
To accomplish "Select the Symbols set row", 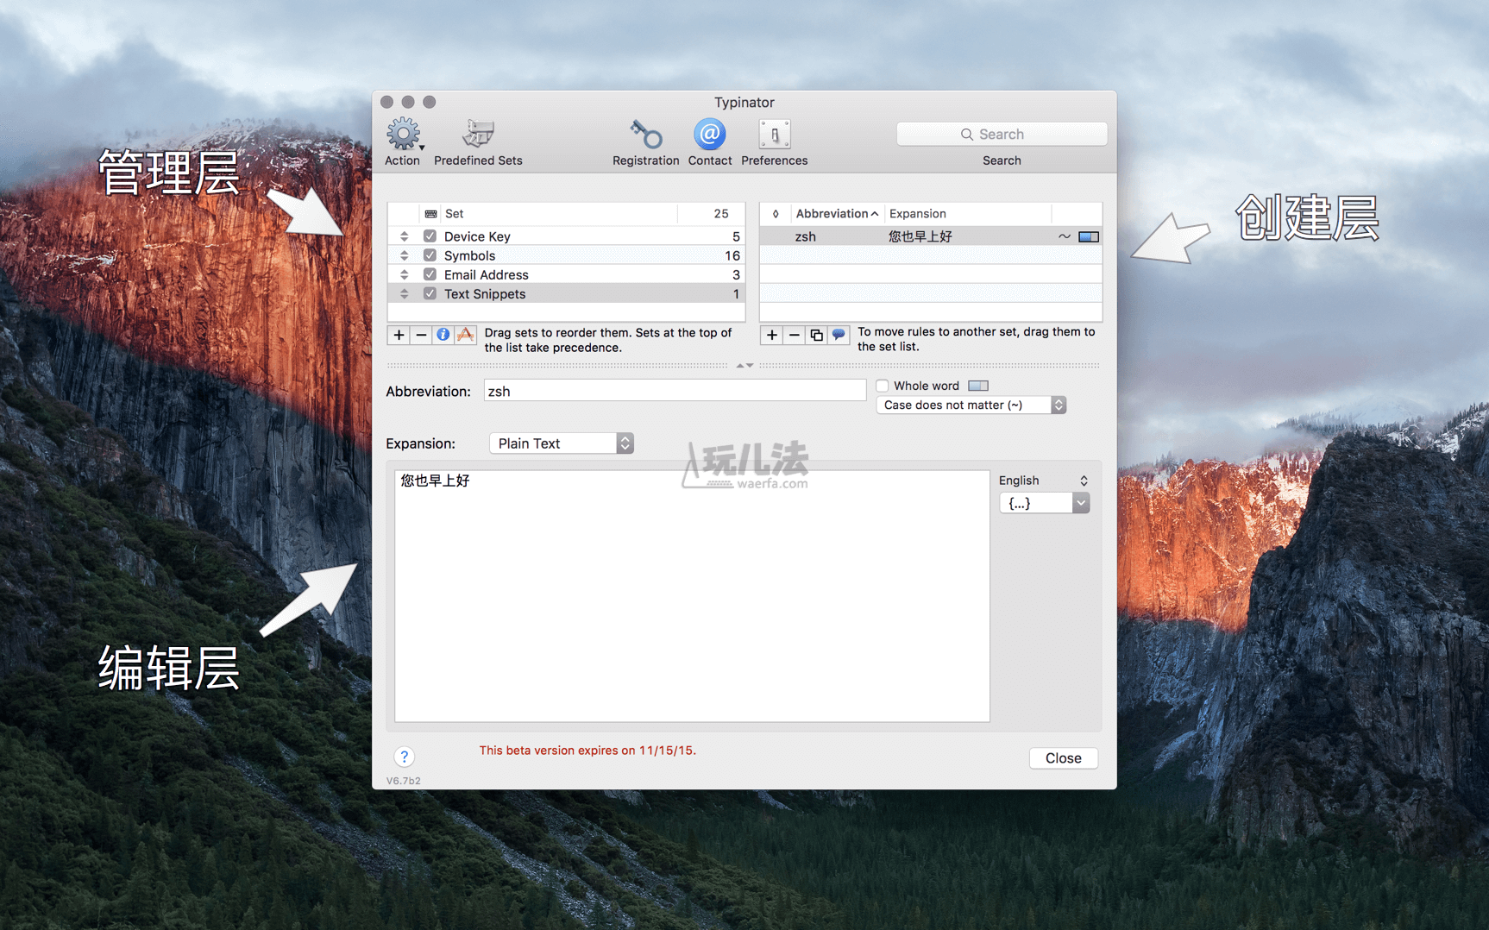I will (566, 255).
